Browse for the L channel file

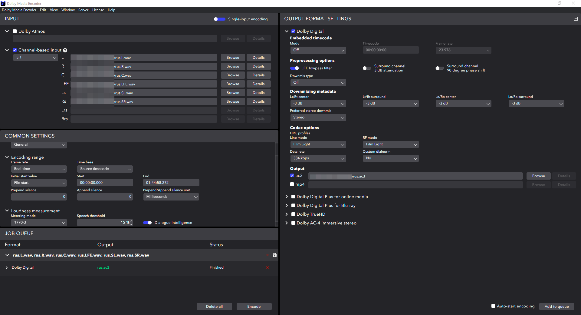coord(233,58)
